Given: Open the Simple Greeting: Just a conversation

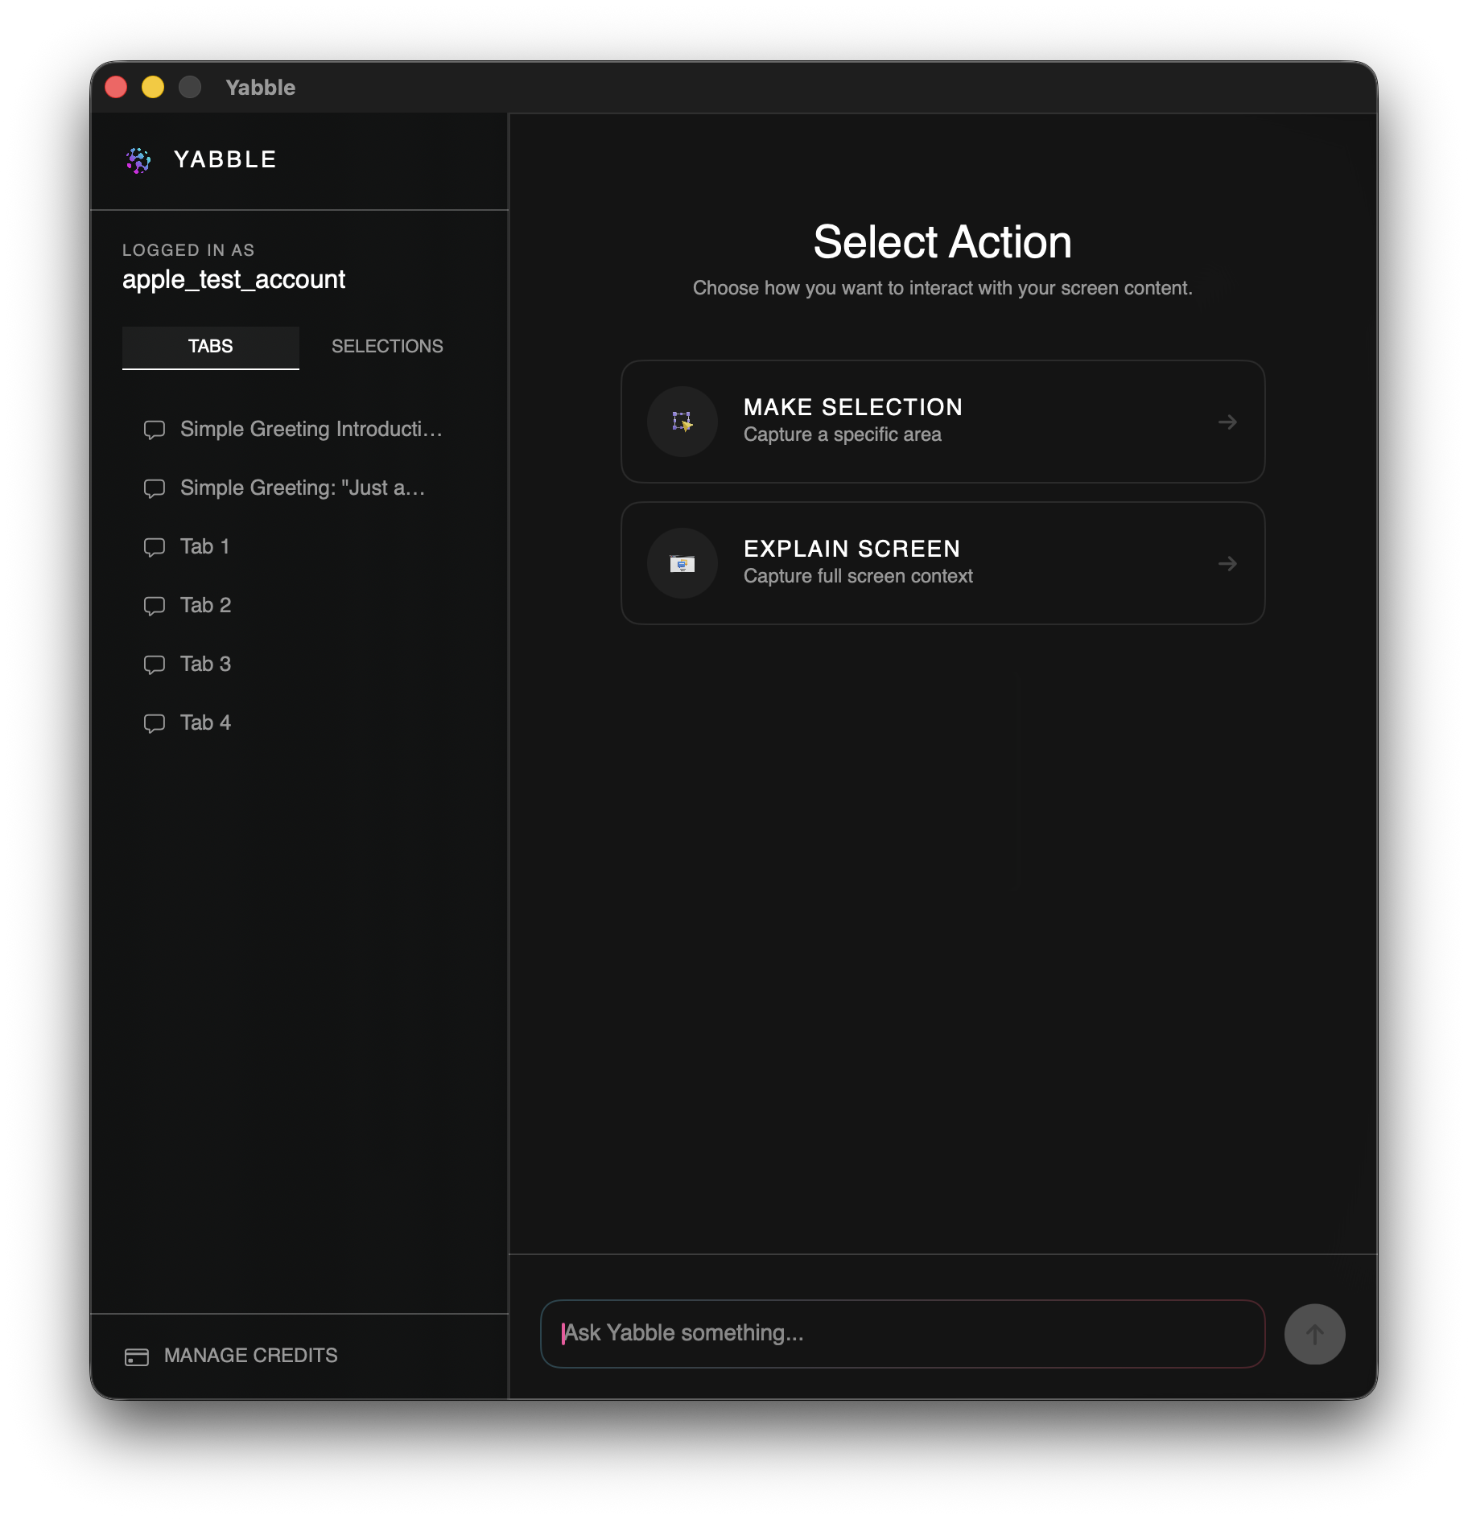Looking at the screenshot, I should 301,488.
